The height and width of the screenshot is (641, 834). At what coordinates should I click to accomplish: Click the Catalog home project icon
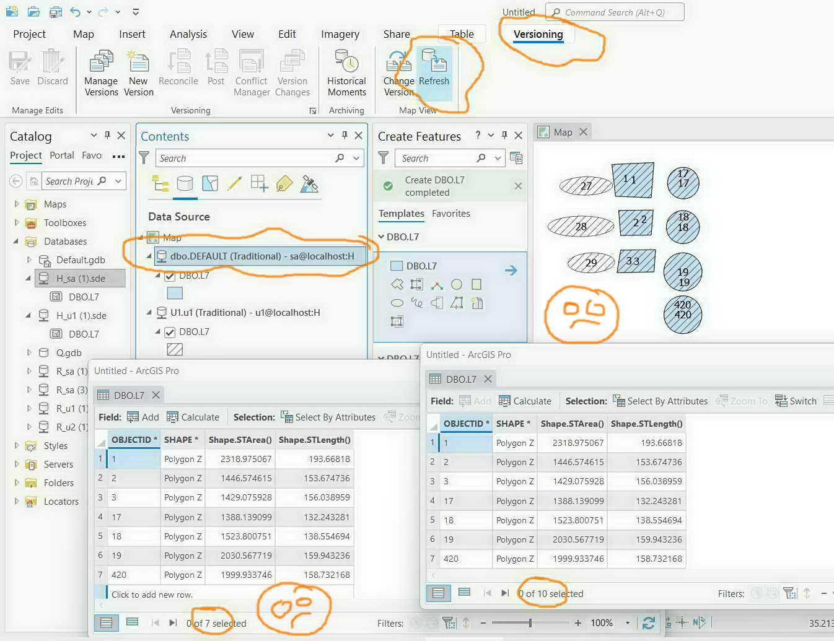[34, 181]
